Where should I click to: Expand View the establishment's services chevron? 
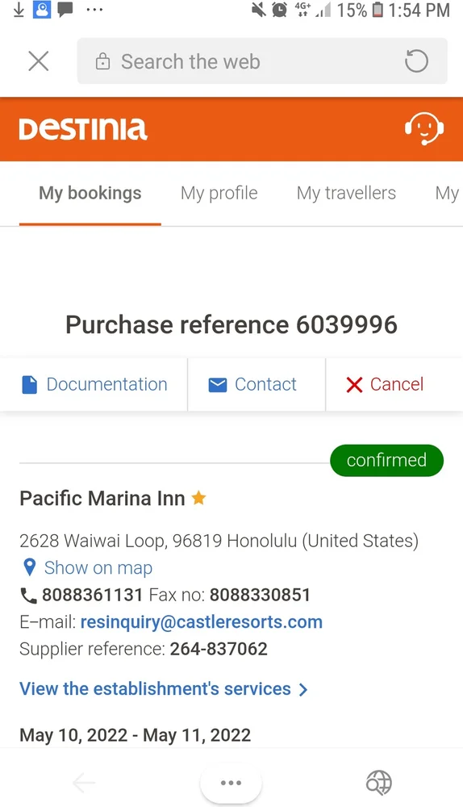point(303,689)
